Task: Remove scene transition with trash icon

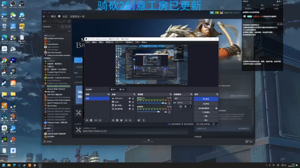Action: (185, 107)
